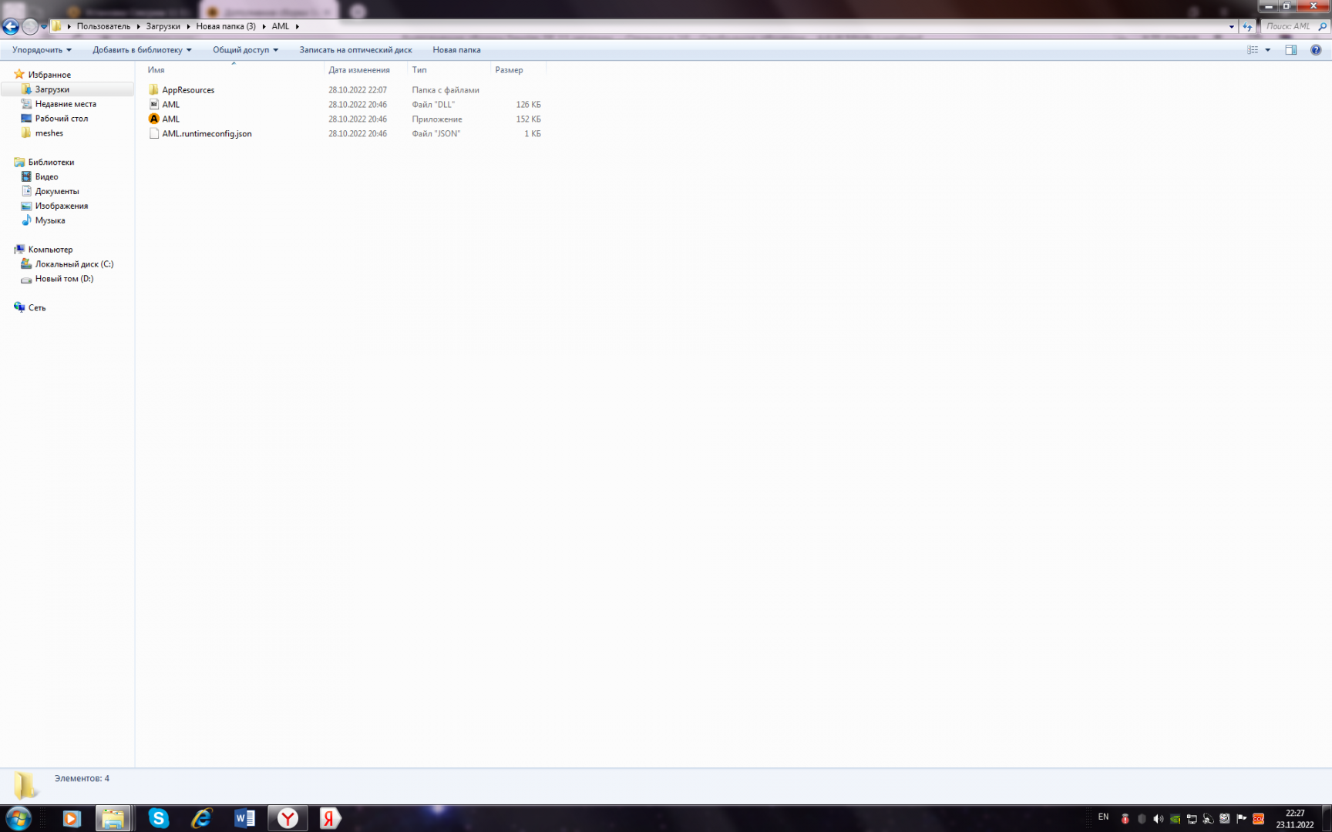Open the change view options dropdown arrow
This screenshot has width=1332, height=832.
pos(1268,50)
